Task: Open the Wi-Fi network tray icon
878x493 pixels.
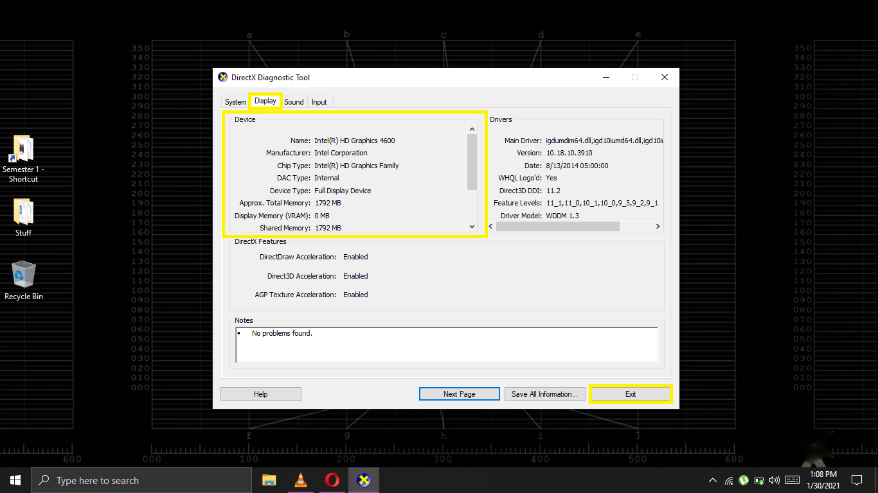Action: pos(729,480)
